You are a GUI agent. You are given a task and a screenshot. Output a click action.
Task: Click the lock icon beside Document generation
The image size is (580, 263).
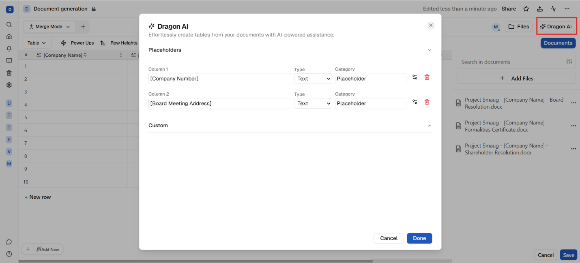click(94, 9)
